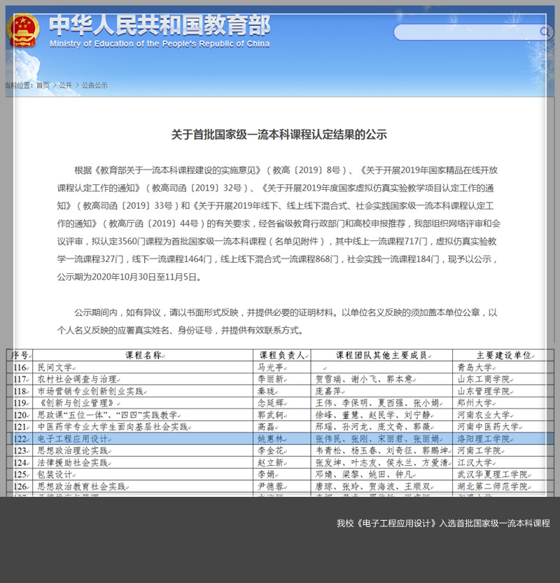560x583 pixels.
Task: Click 姚惠林 in the course leader column
Action: 273,439
